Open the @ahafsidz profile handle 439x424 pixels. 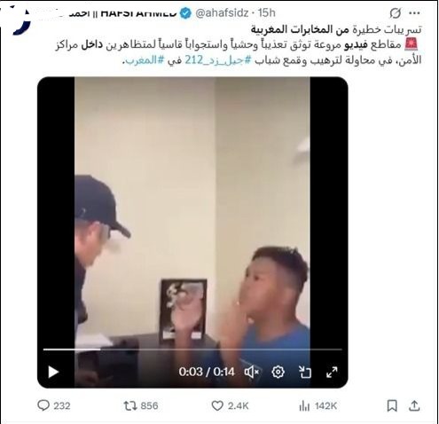pos(222,13)
